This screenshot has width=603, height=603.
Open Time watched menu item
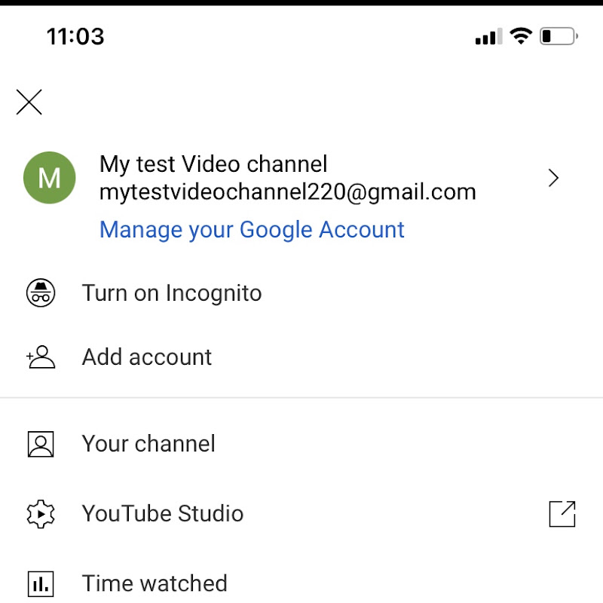(x=155, y=583)
